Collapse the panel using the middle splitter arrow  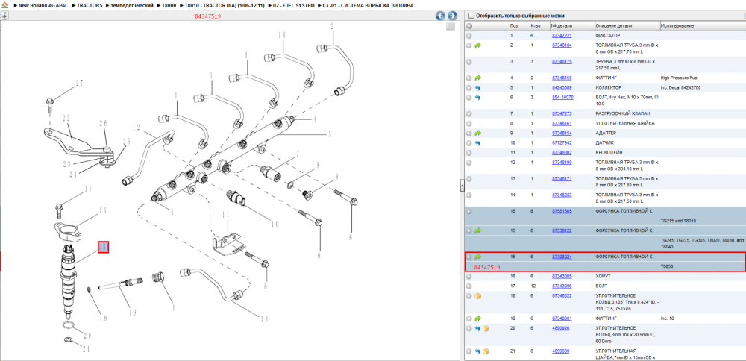tap(462, 187)
